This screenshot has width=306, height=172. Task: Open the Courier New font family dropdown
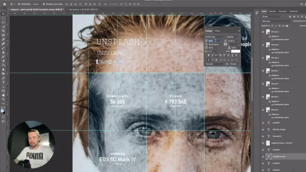(x=215, y=37)
